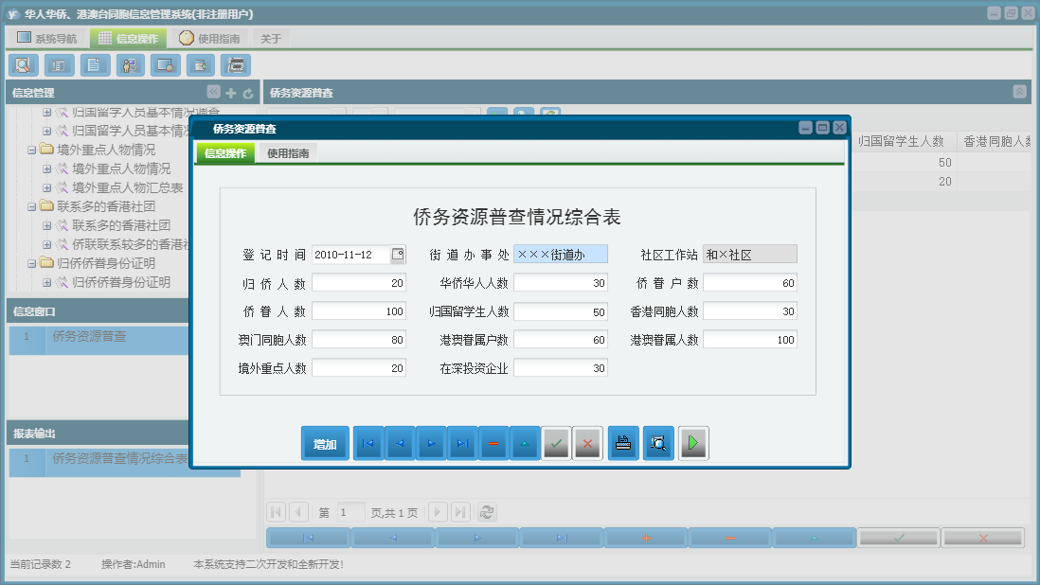This screenshot has width=1040, height=585.
Task: Open the 归侨侨眷身份证明 tree item
Action: (120, 282)
